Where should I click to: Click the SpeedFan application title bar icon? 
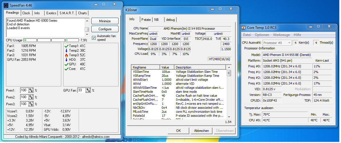6,5
